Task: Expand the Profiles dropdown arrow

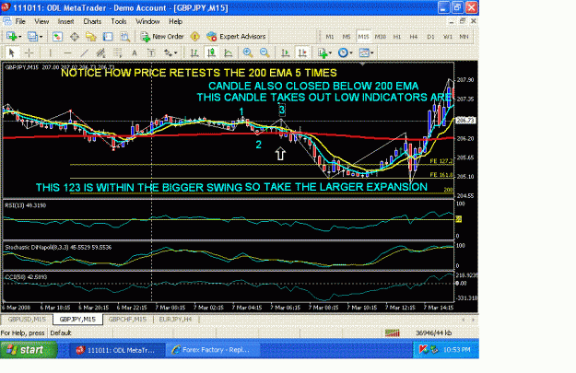Action: click(x=41, y=37)
